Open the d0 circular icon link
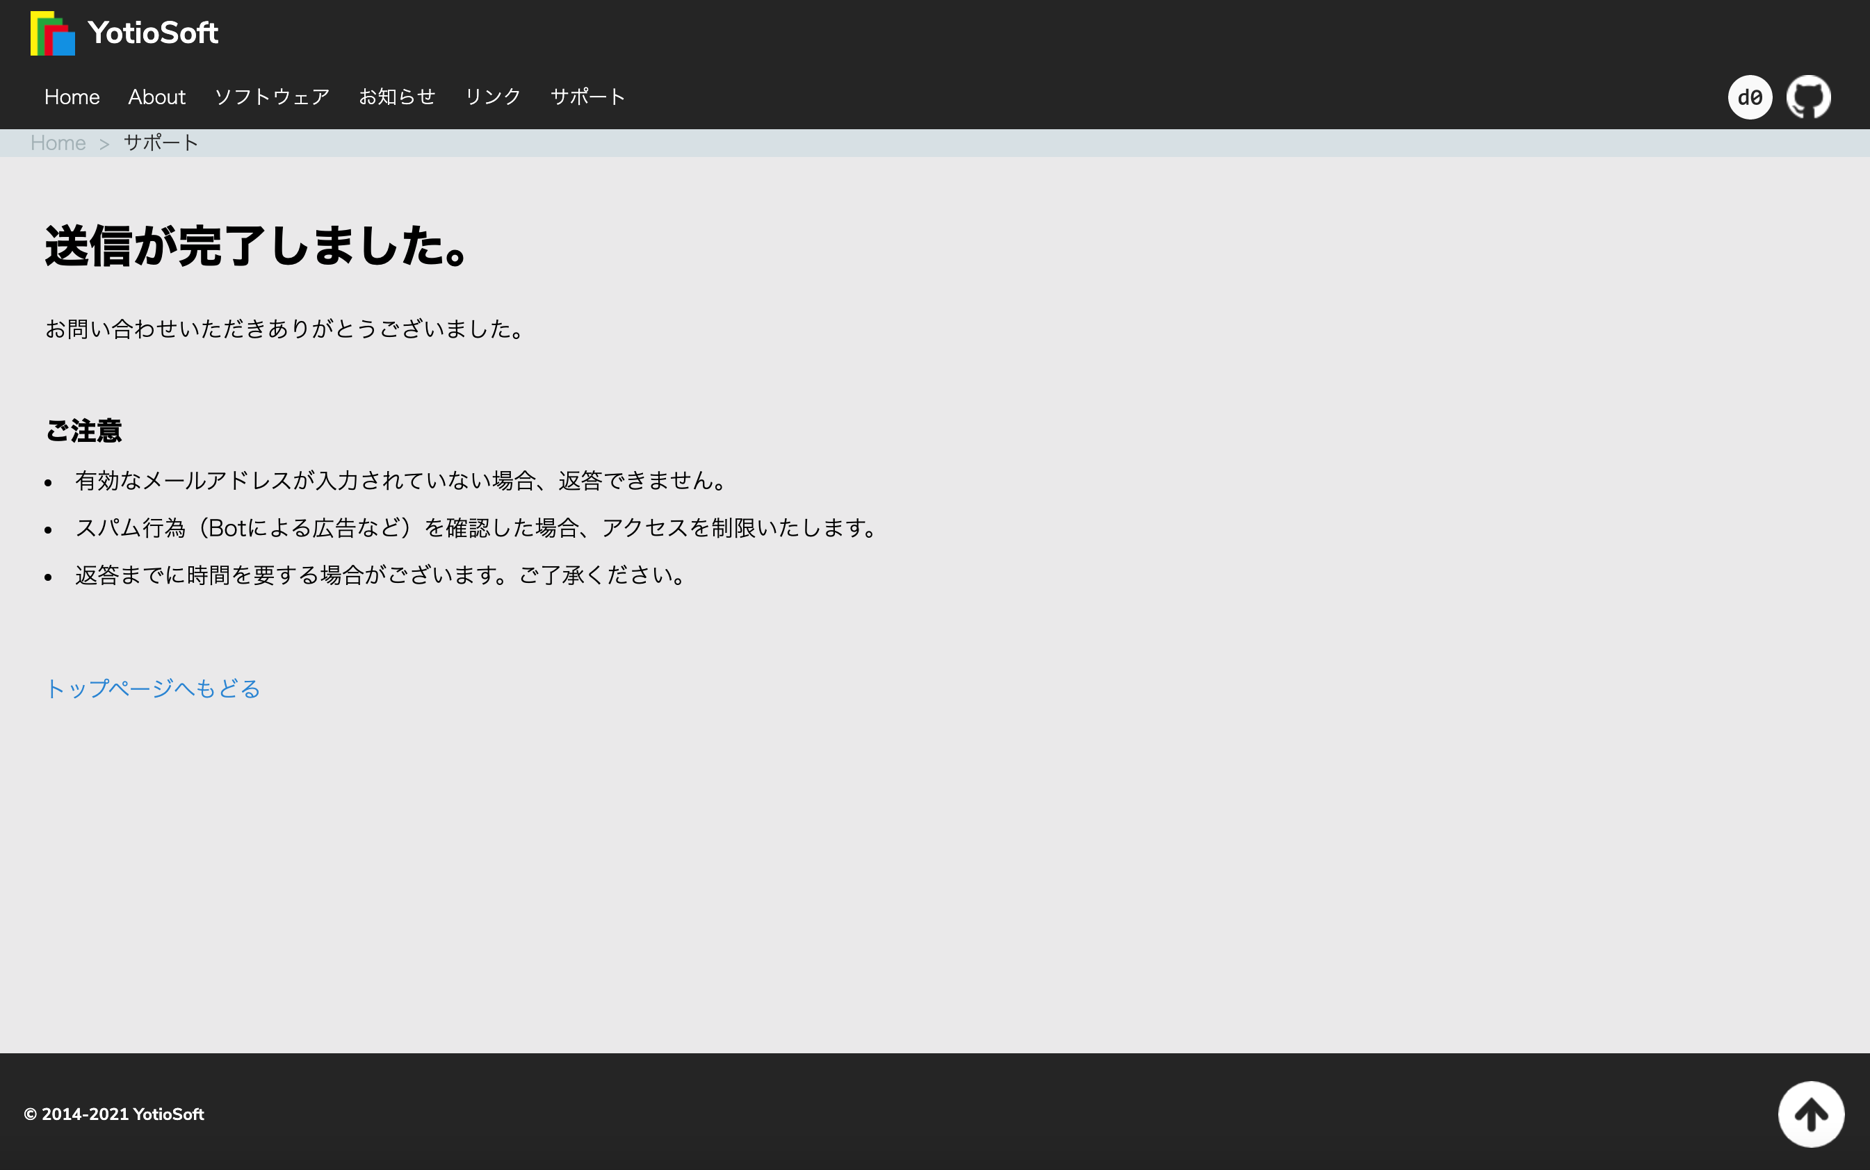 click(1749, 97)
